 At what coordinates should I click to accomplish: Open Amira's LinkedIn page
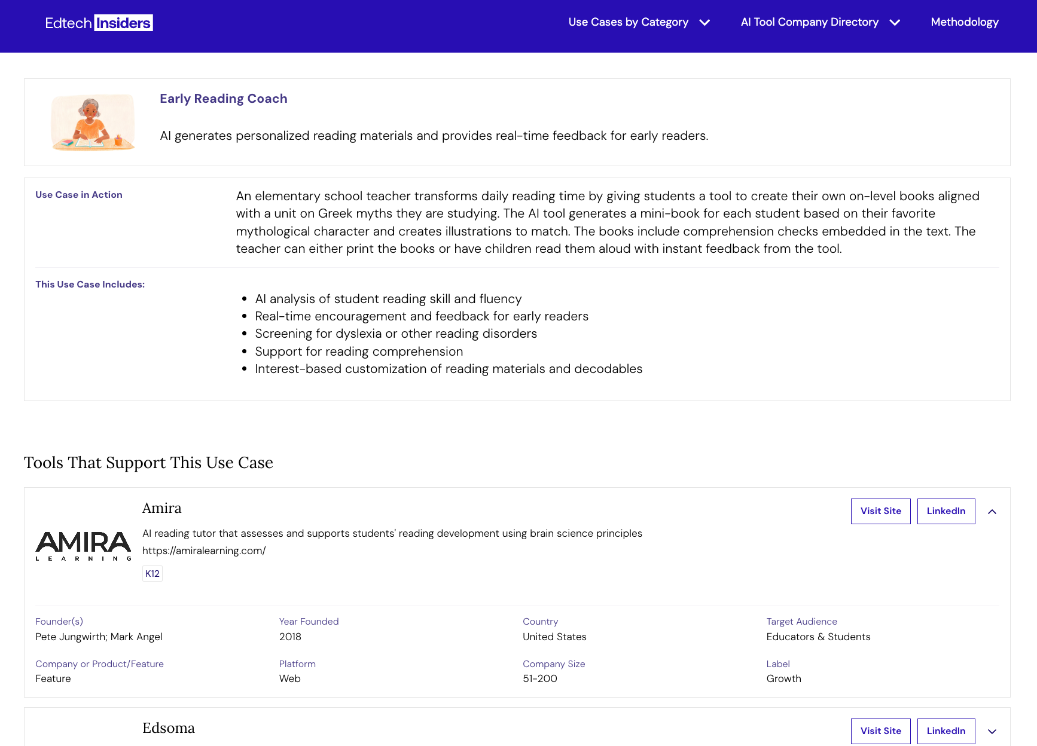(x=945, y=511)
